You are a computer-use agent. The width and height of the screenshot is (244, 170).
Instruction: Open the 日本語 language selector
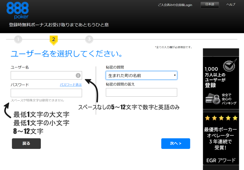tap(210, 5)
